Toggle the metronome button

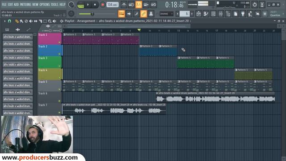pos(124,5)
